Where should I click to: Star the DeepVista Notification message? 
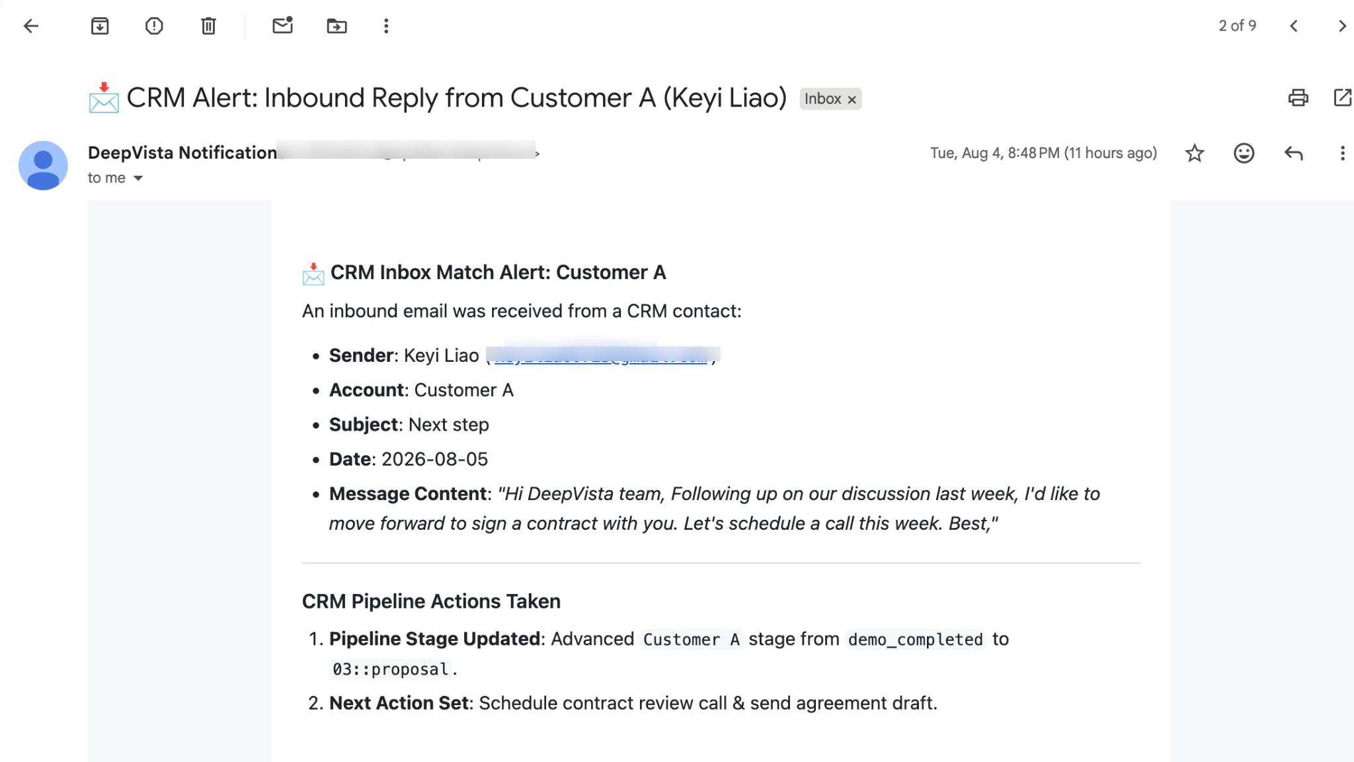point(1195,153)
